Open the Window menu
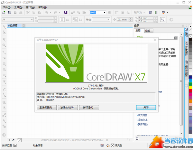 (x=30, y=7)
